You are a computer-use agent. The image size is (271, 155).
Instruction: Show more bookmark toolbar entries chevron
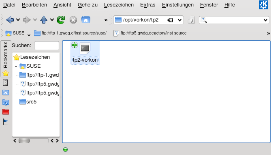(268, 33)
